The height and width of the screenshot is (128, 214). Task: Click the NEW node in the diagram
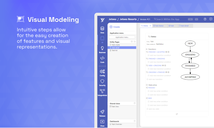click(x=190, y=44)
